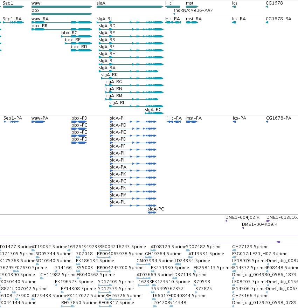298x308 pixels.
Task: Open transcript slgA-RK
Action: coord(132,78)
